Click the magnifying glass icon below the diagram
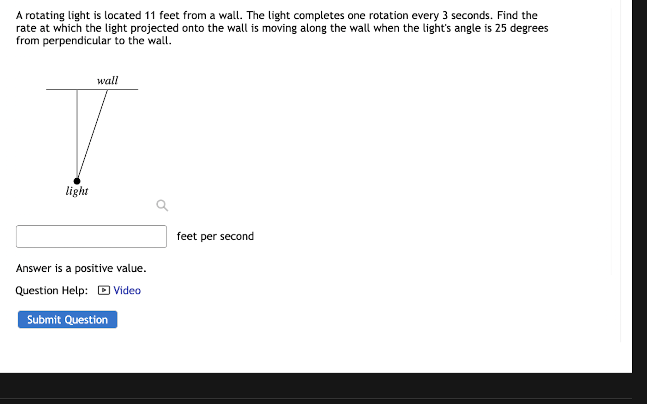 (x=162, y=205)
